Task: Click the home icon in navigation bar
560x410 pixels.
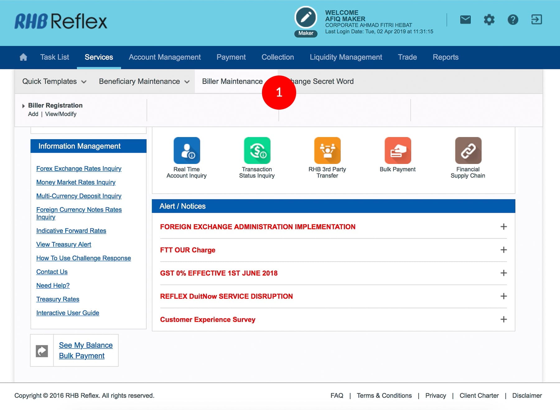Action: point(23,57)
